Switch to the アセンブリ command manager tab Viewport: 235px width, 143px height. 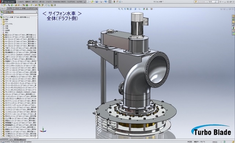pos(4,9)
